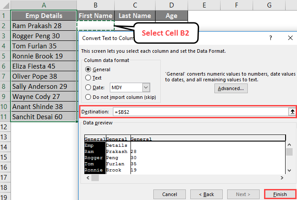Click the Emp Details header cell
This screenshot has width=297, height=200.
tap(44, 15)
